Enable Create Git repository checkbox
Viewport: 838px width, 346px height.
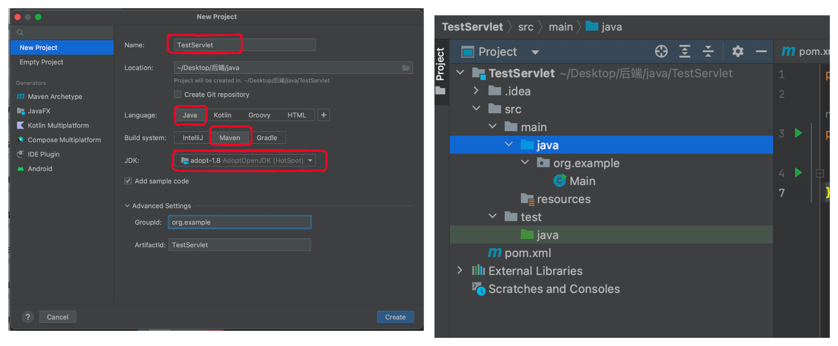(x=178, y=94)
